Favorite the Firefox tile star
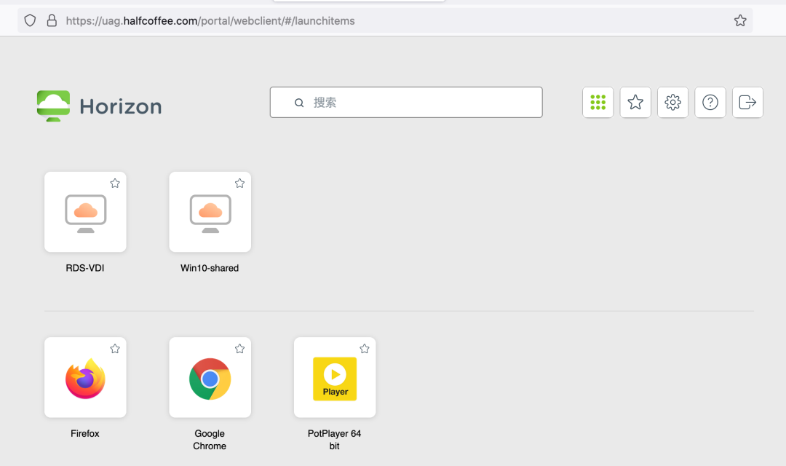The width and height of the screenshot is (786, 466). (115, 349)
